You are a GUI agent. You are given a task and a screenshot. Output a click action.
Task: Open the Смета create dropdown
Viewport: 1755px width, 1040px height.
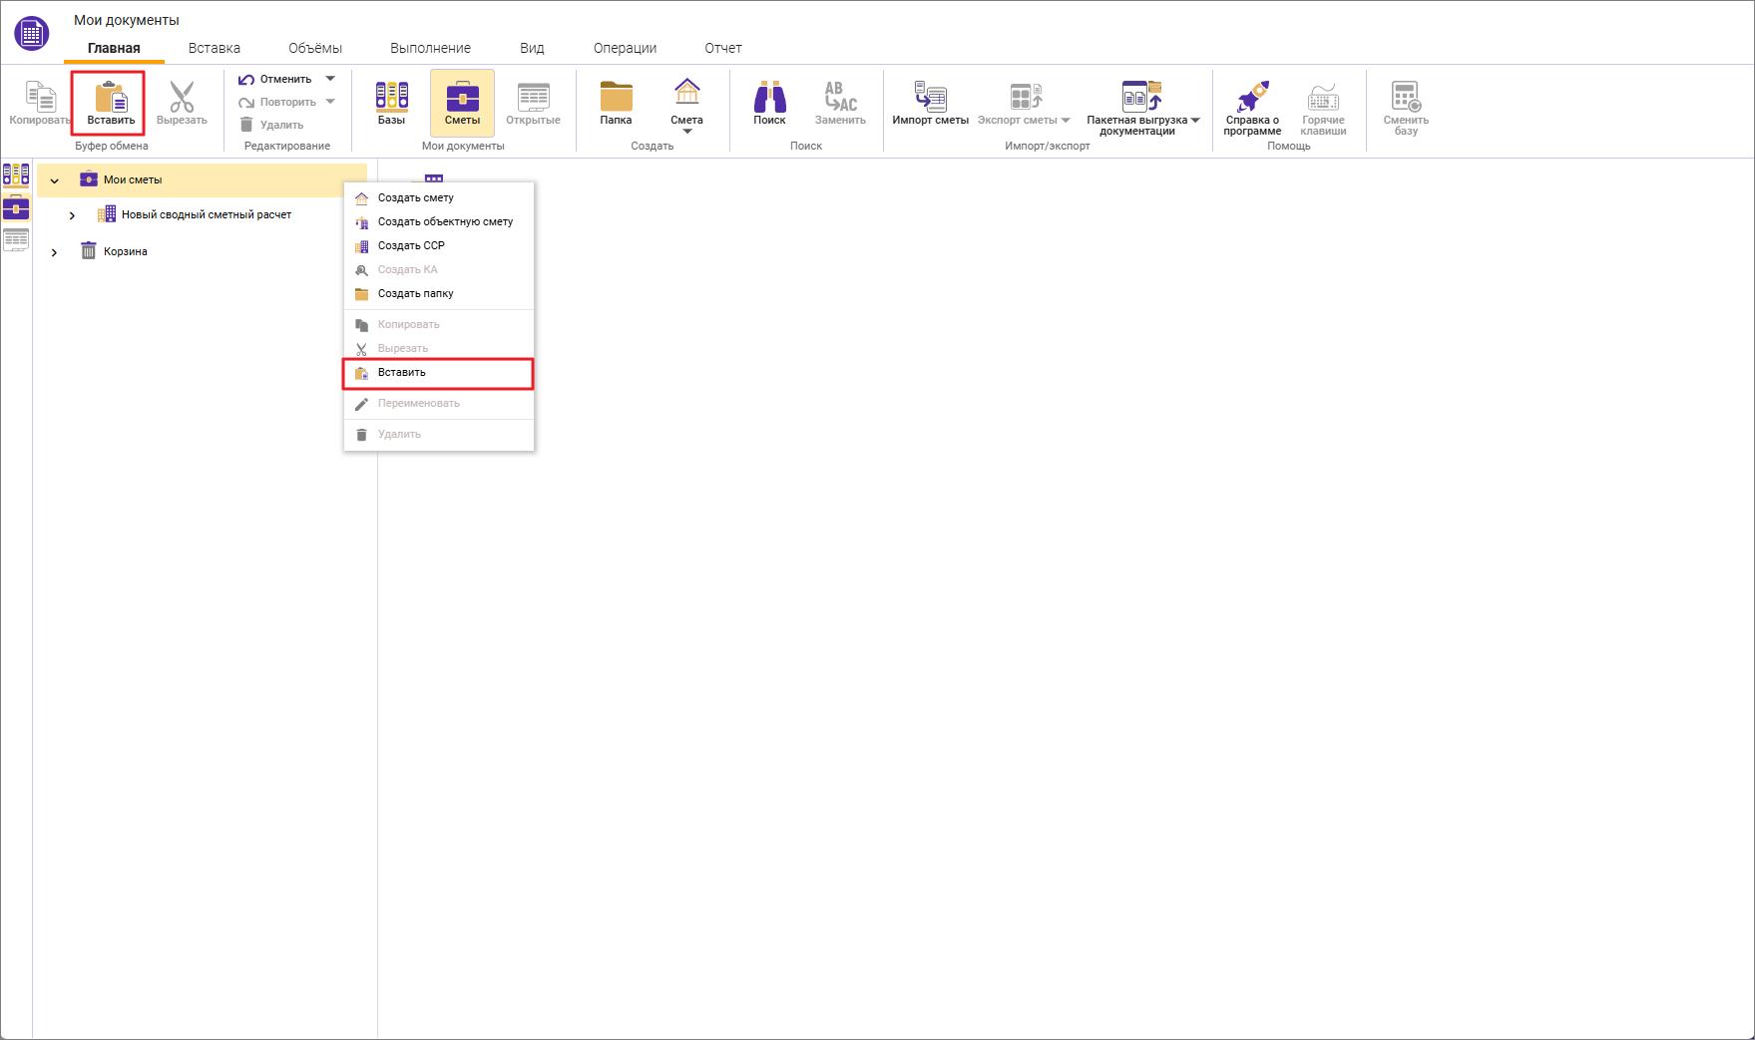tap(686, 131)
